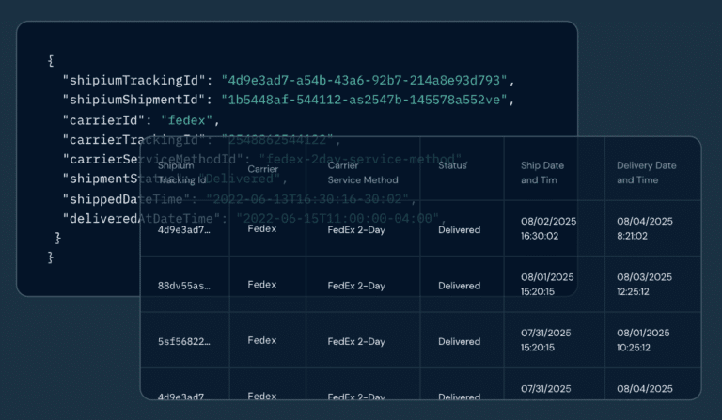Click FedEx 2-Day in the 5sf56822… row
Viewport: 722px width, 420px height.
pos(356,342)
